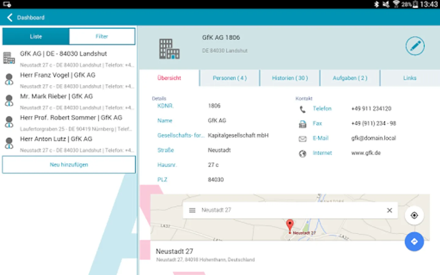
Task: Switch to the Filter tab
Action: click(x=102, y=36)
